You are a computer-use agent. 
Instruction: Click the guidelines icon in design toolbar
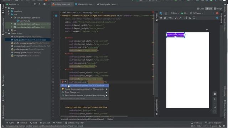[194, 18]
